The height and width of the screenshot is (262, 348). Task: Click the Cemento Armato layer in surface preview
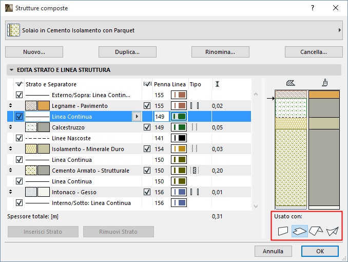tap(324, 167)
